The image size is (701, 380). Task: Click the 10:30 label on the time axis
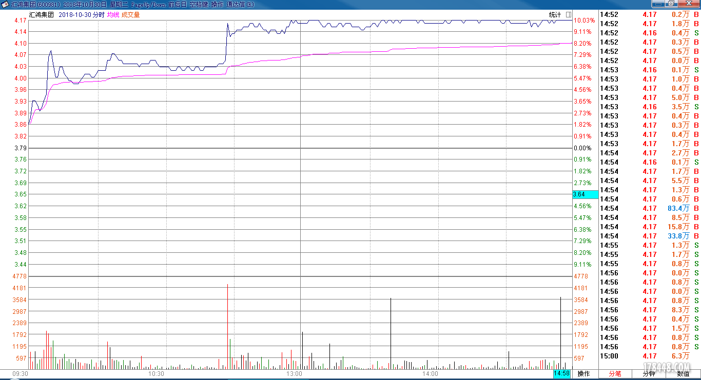click(156, 374)
